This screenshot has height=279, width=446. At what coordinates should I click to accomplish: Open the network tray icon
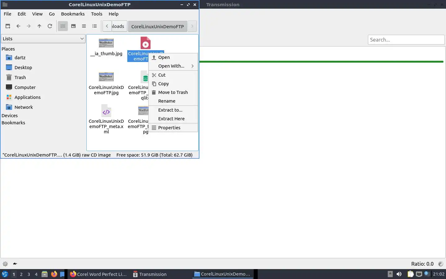pos(419,274)
